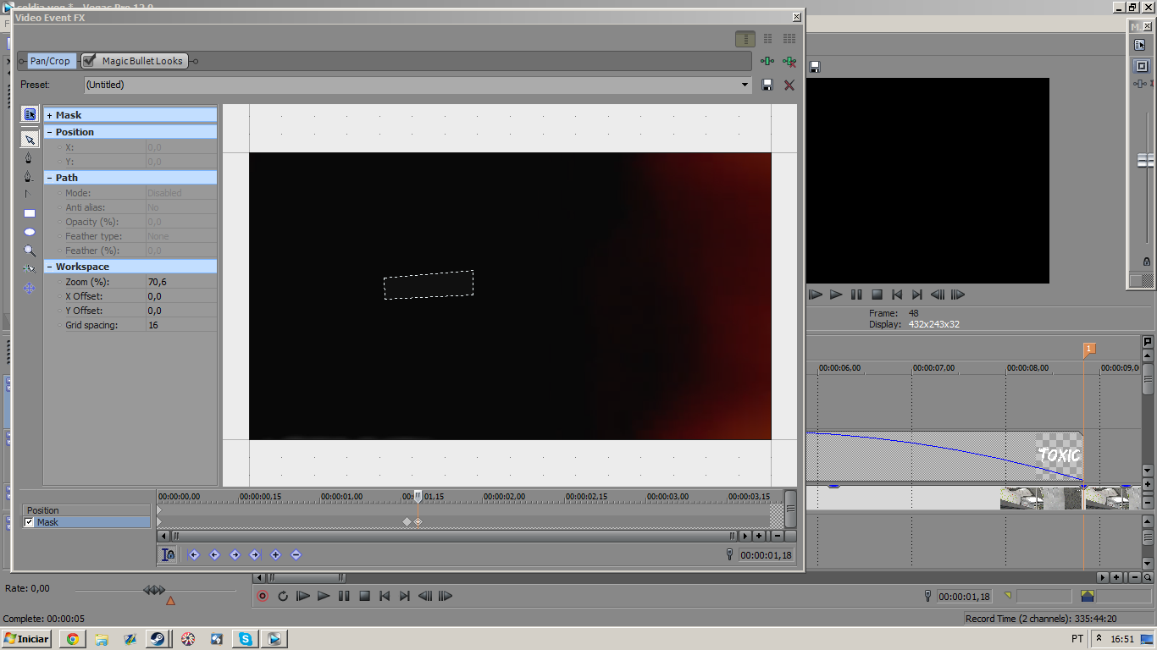
Task: Click the volume fader handle on the right
Action: pyautogui.click(x=1146, y=160)
